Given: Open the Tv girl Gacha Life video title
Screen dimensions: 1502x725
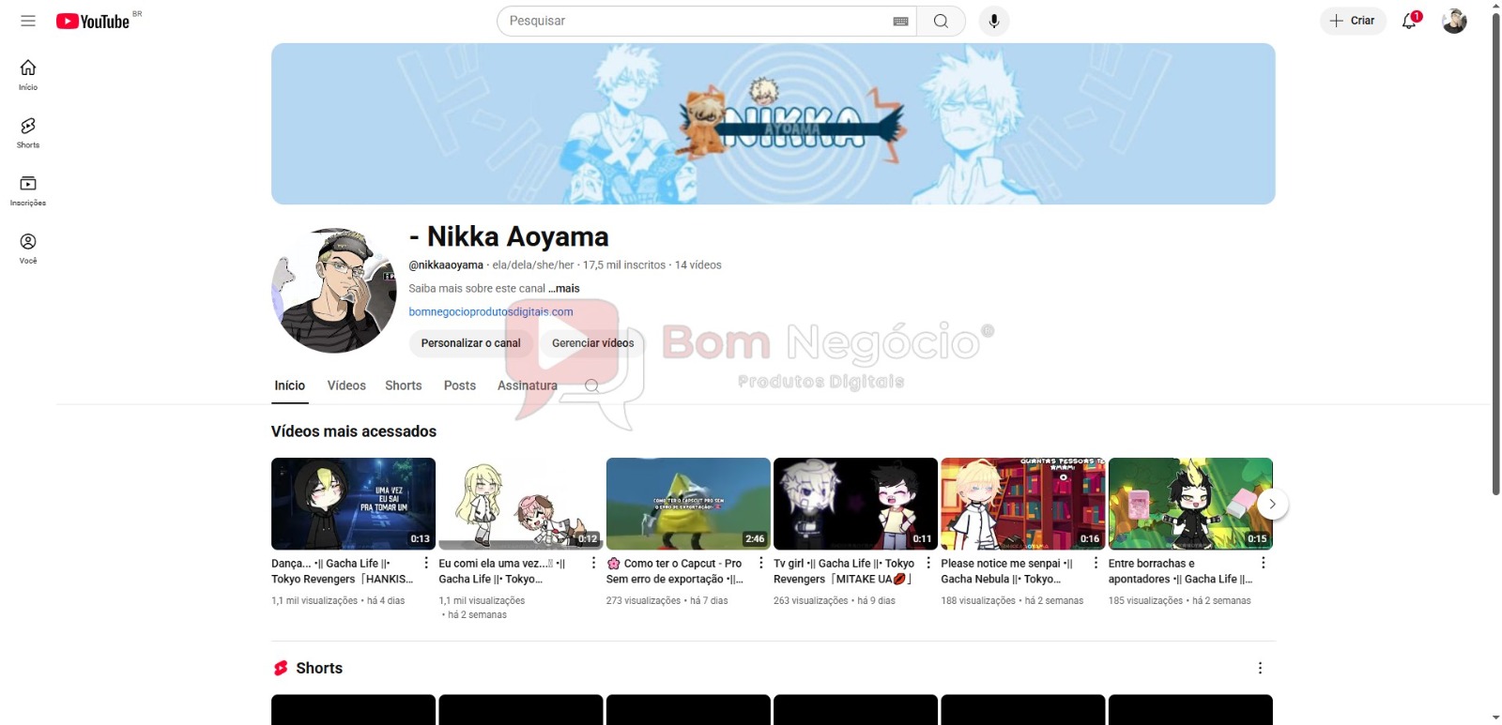Looking at the screenshot, I should (844, 571).
